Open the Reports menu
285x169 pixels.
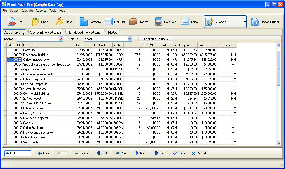(x=41, y=11)
